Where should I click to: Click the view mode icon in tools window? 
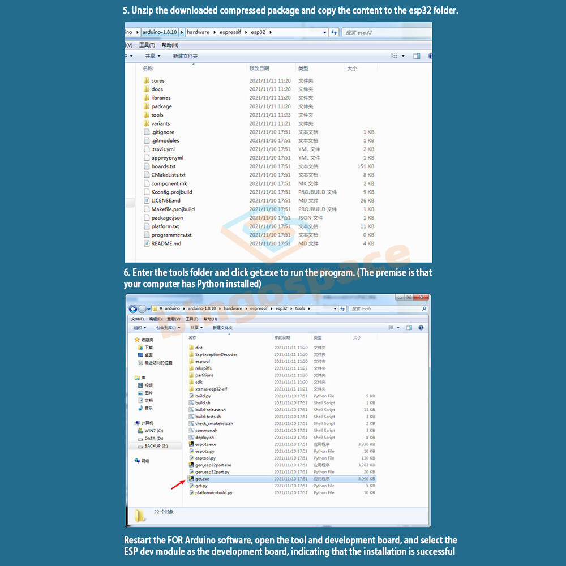click(x=391, y=328)
